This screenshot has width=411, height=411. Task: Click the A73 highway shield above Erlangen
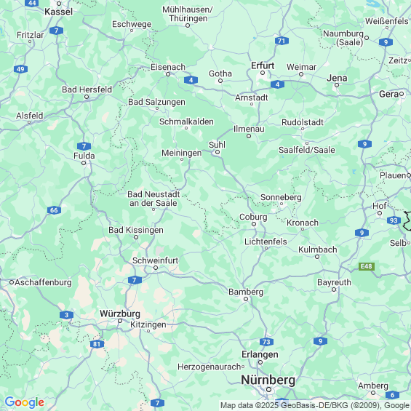(x=266, y=342)
